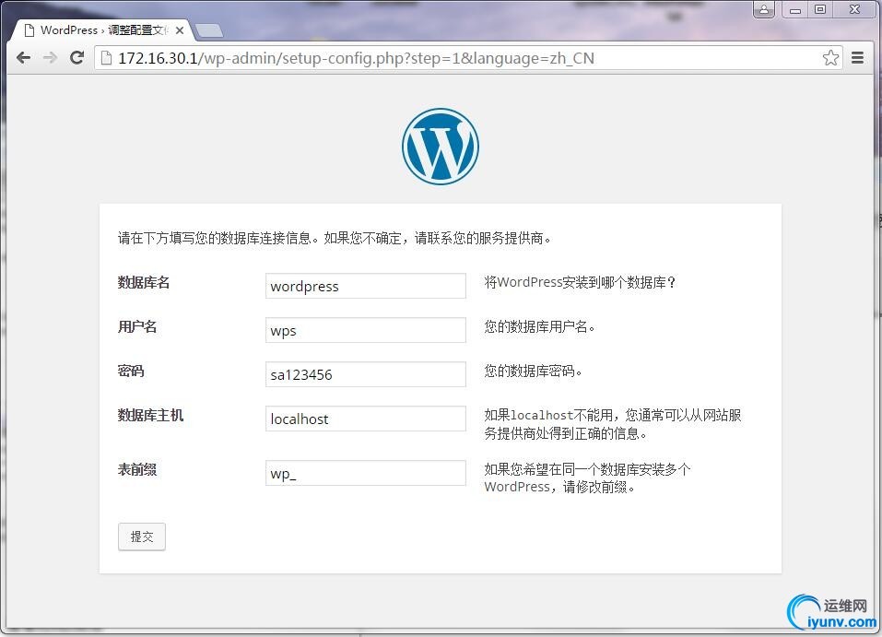Open the Chrome menu (three bars)

click(x=857, y=57)
